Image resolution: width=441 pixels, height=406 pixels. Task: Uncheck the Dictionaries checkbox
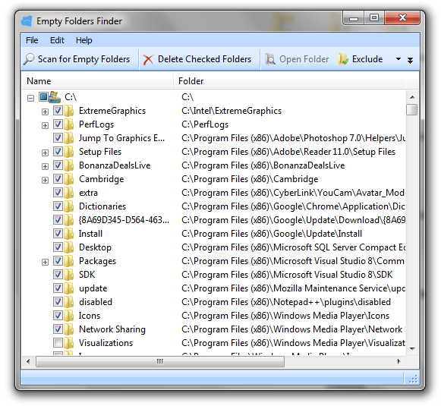[58, 206]
